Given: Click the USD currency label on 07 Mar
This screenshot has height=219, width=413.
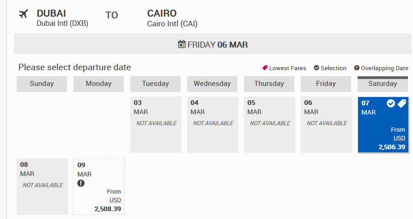Looking at the screenshot, I should click(x=399, y=138).
